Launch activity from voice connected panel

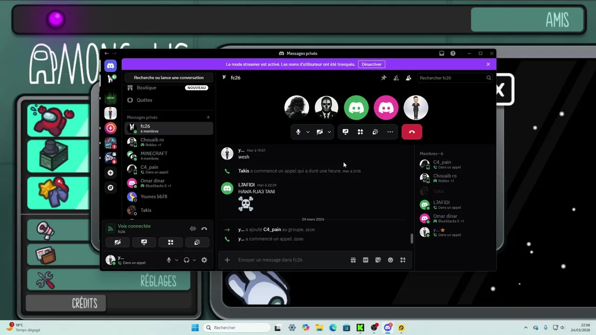[x=171, y=242]
